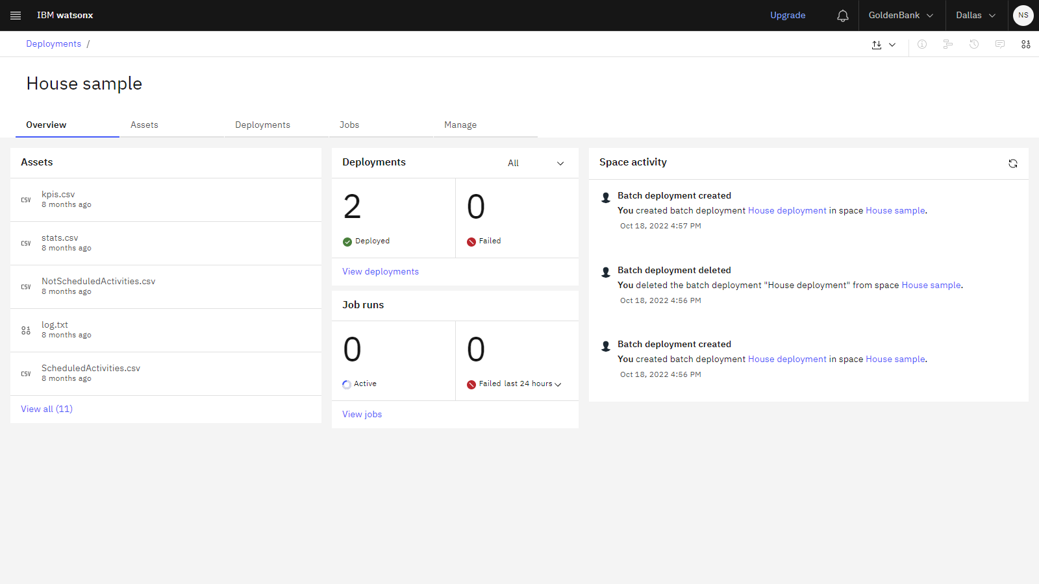
Task: Switch to the Overview tab
Action: click(x=68, y=125)
